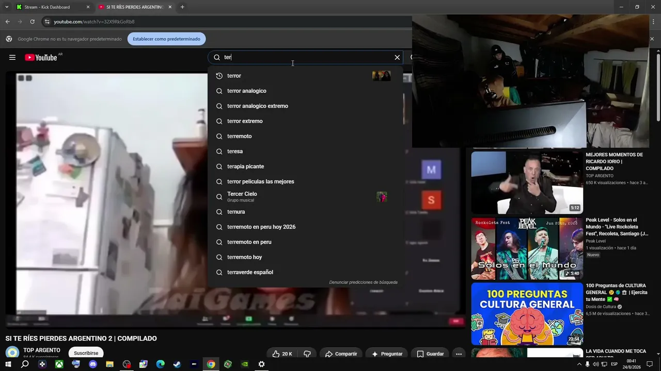Open the Windows notification center icon
This screenshot has height=371, width=661.
[650, 364]
